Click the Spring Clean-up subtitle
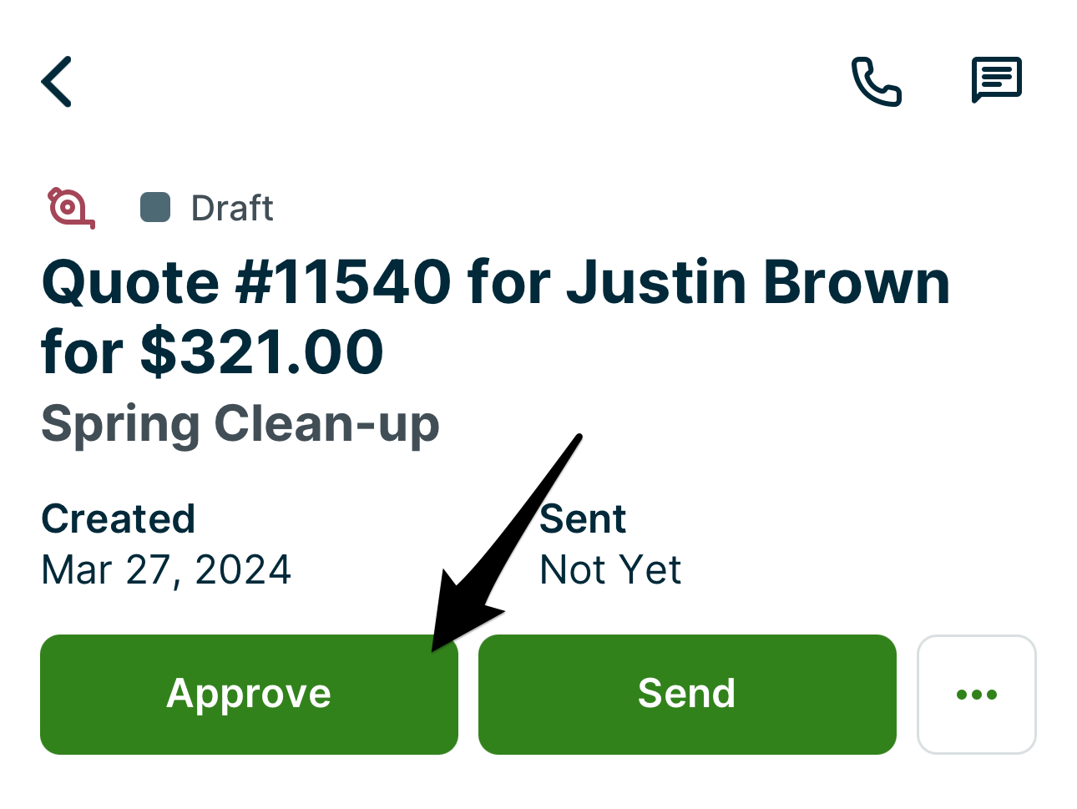Screen dimensions: 1077x809 [240, 424]
